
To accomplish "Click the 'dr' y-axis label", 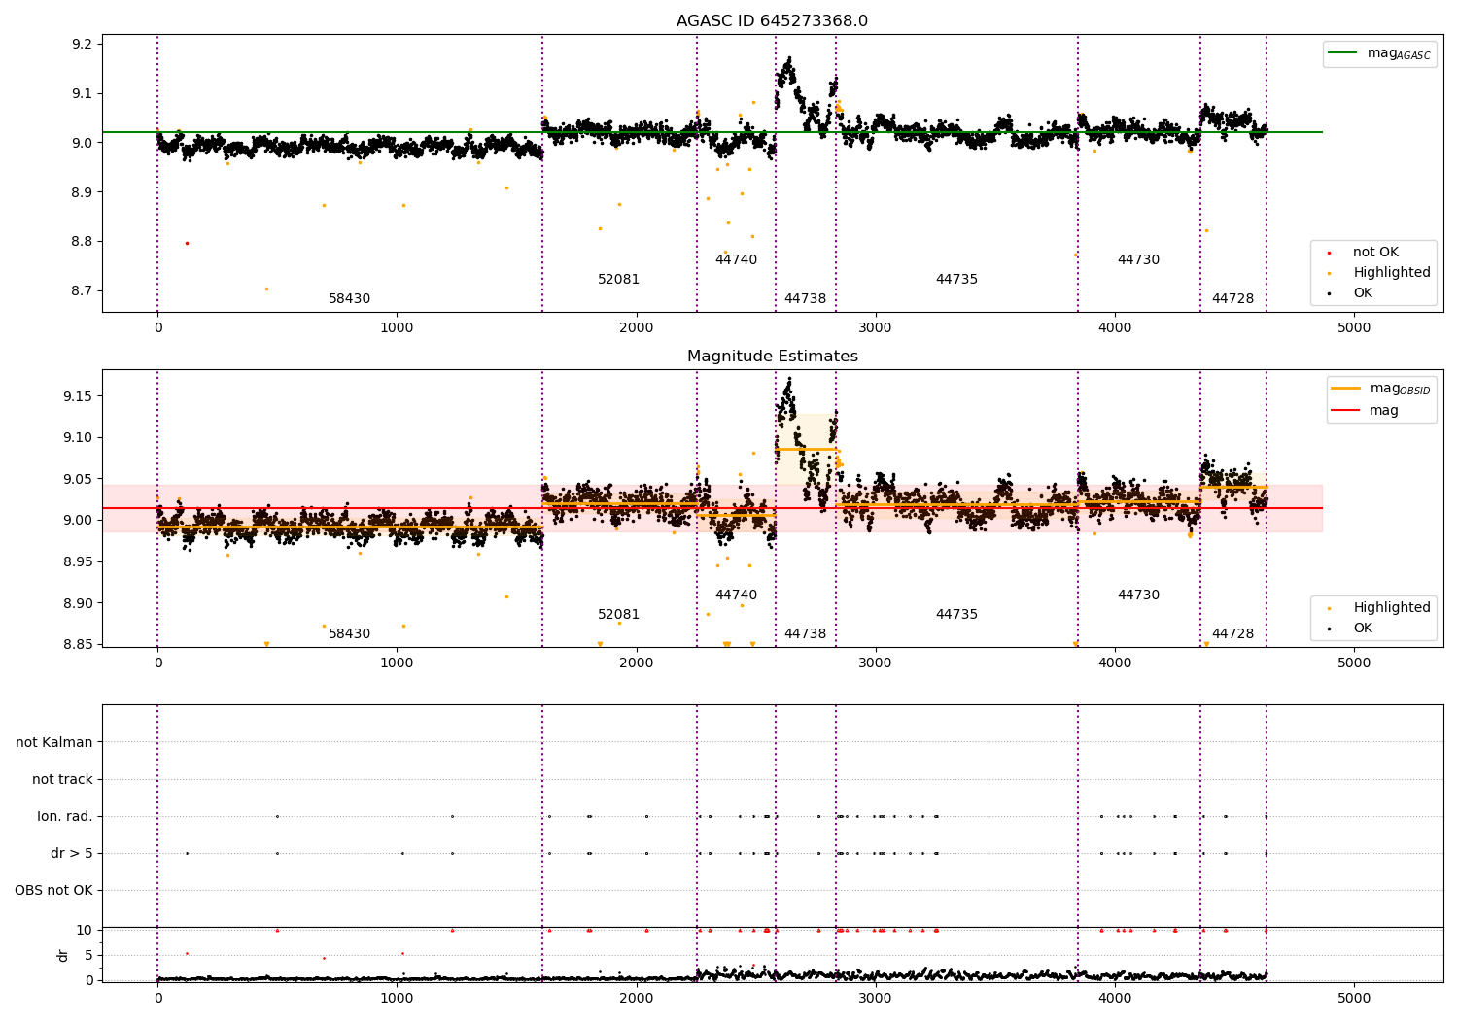I will tap(63, 955).
